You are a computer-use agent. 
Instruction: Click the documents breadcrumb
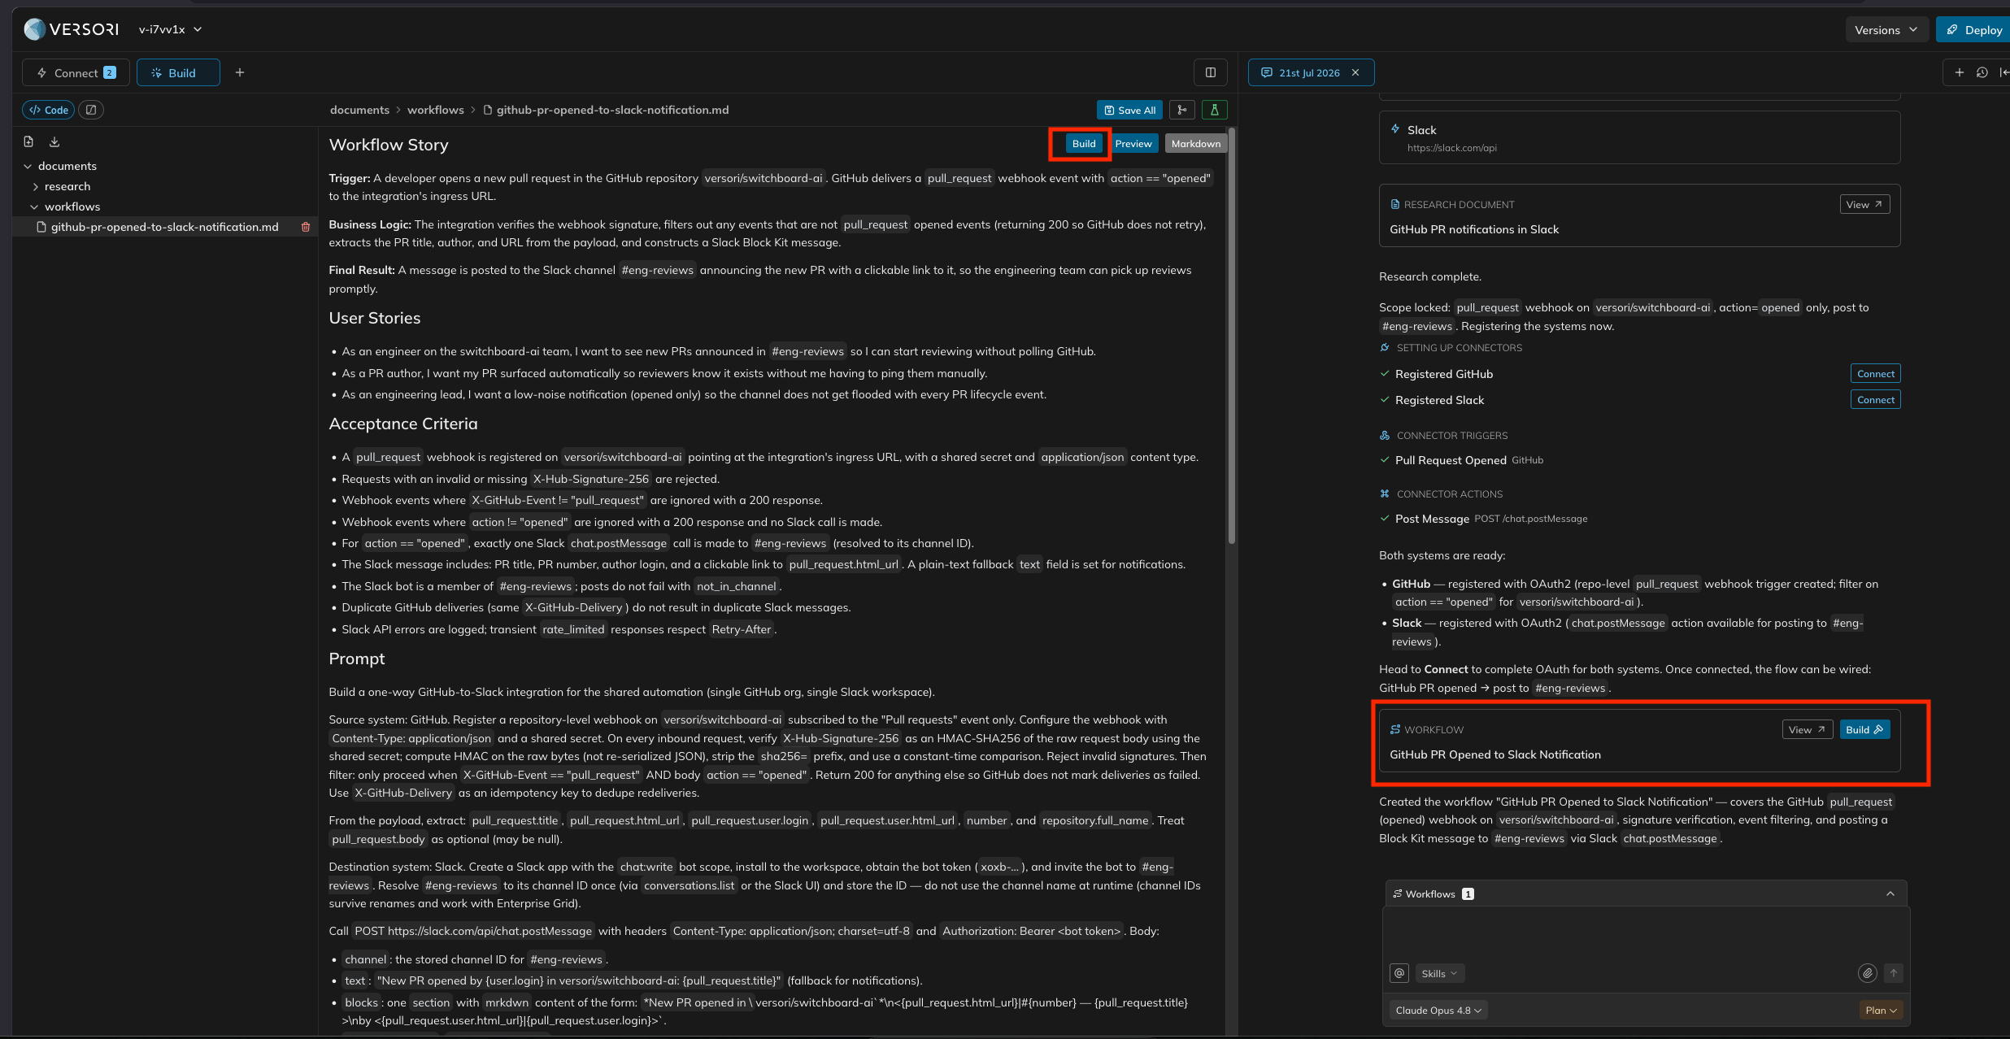pyautogui.click(x=359, y=110)
